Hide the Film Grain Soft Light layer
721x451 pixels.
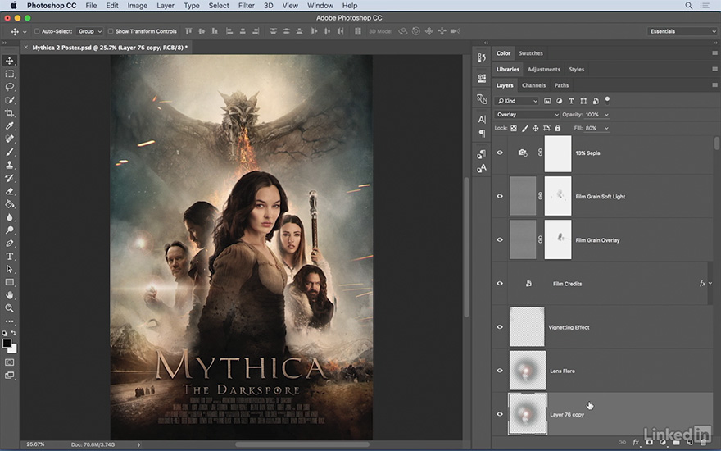tap(500, 196)
